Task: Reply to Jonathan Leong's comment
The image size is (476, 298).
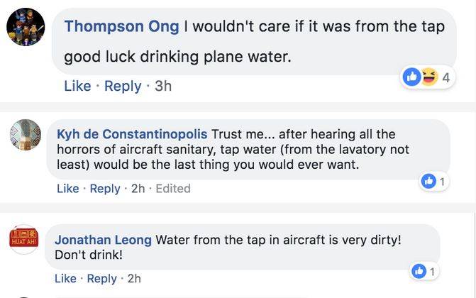Action: coord(101,278)
